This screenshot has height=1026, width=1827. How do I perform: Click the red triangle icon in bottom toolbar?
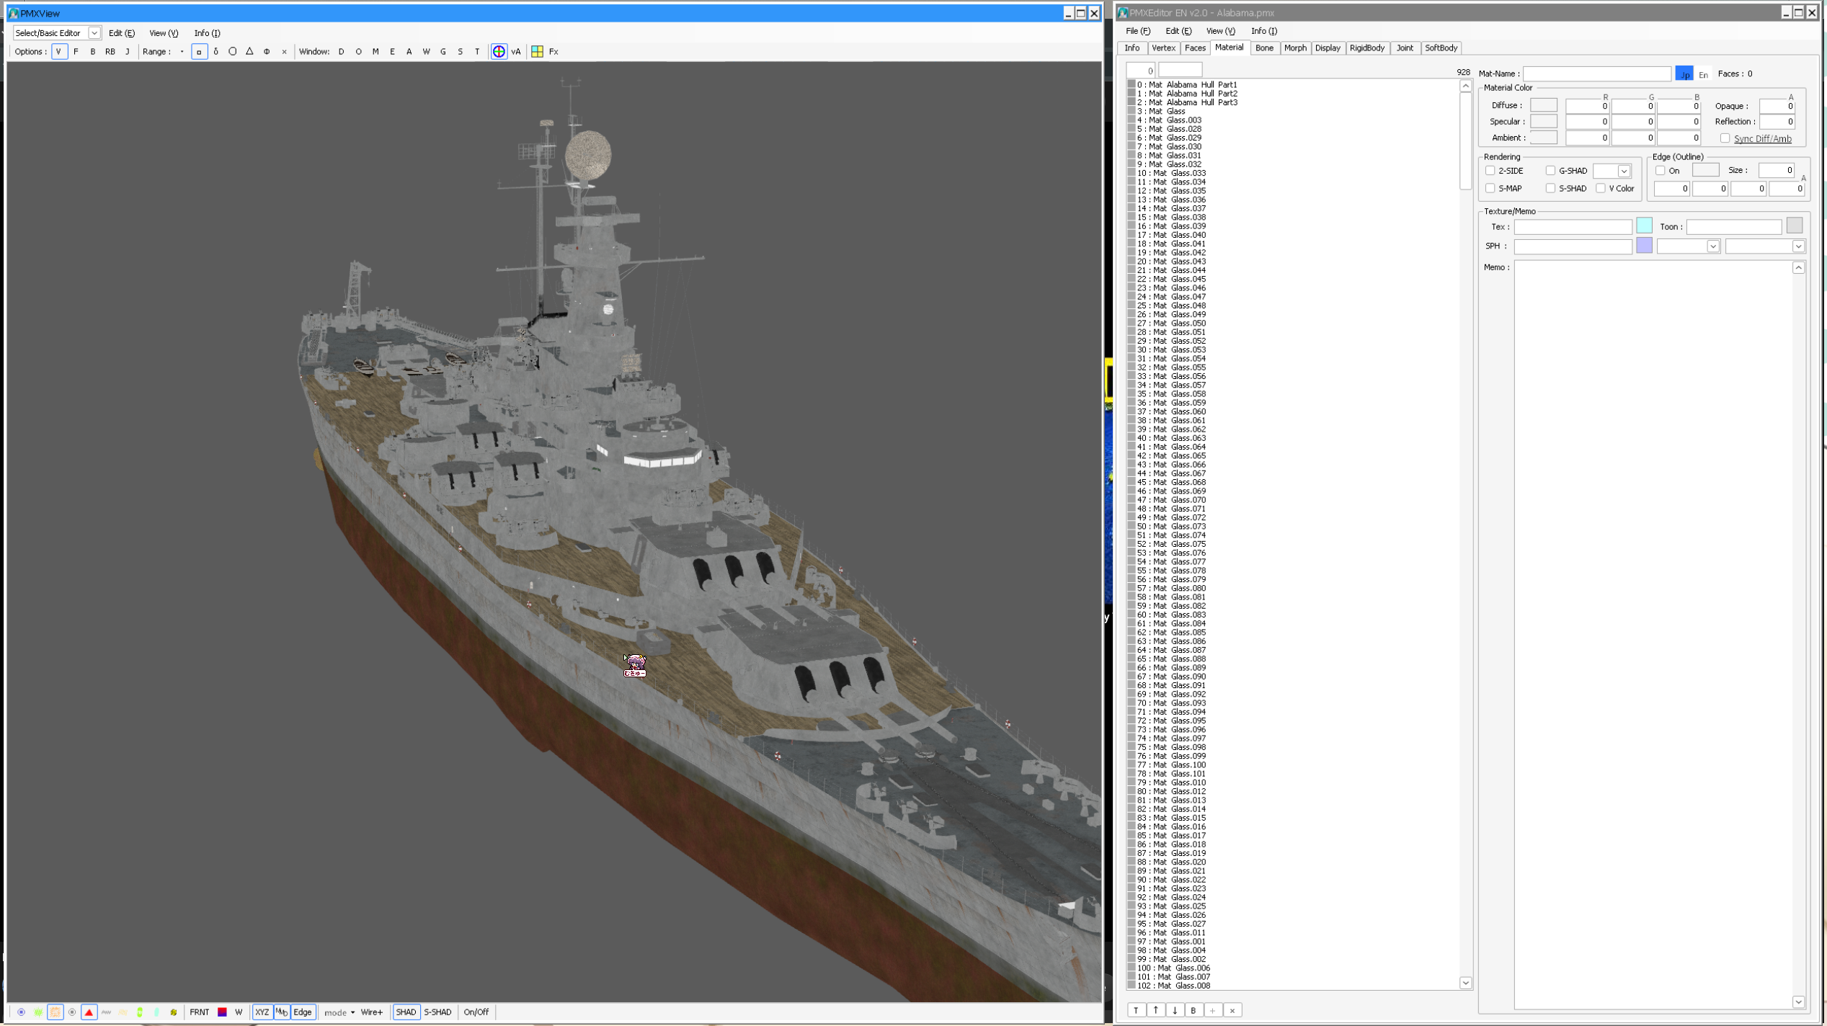[89, 1012]
